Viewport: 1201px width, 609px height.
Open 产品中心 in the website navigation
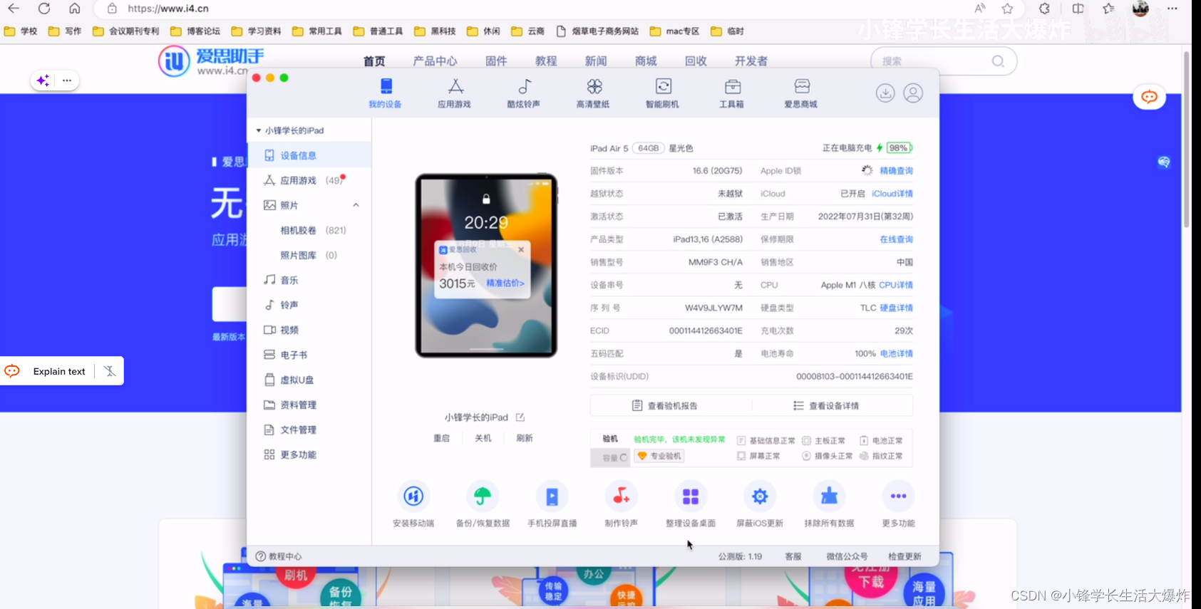[x=435, y=61]
